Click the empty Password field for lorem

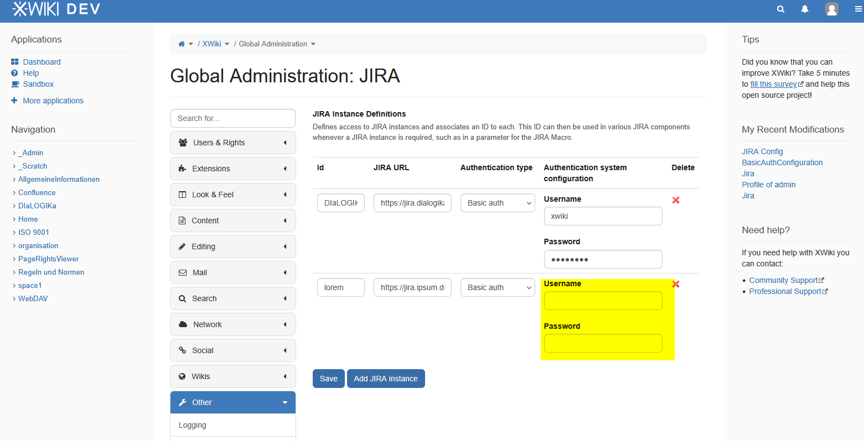(603, 343)
